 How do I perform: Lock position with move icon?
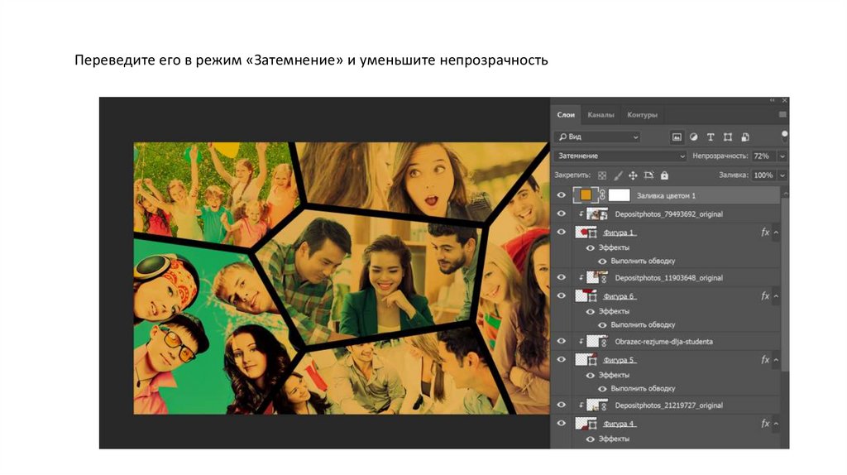pyautogui.click(x=633, y=175)
